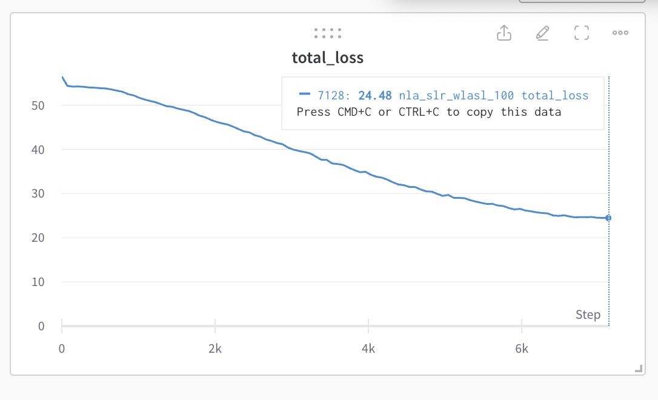This screenshot has height=400, width=658.
Task: Select the Step axis label
Action: tap(588, 315)
